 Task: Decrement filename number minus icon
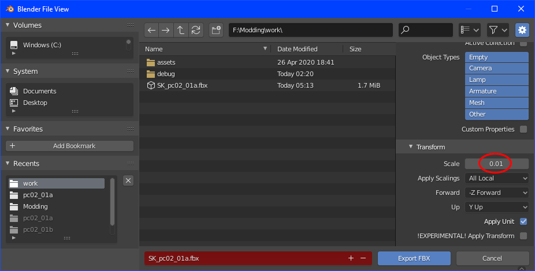coord(363,258)
